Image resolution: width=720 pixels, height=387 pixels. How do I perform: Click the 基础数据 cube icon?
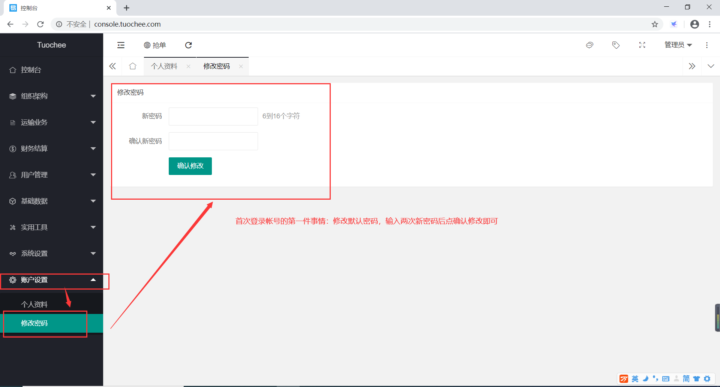(13, 201)
